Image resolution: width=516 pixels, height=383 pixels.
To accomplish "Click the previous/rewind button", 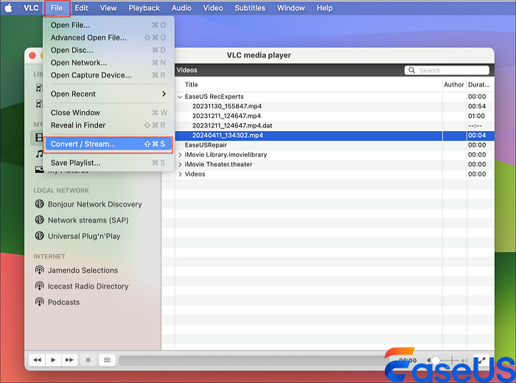I will [x=37, y=360].
